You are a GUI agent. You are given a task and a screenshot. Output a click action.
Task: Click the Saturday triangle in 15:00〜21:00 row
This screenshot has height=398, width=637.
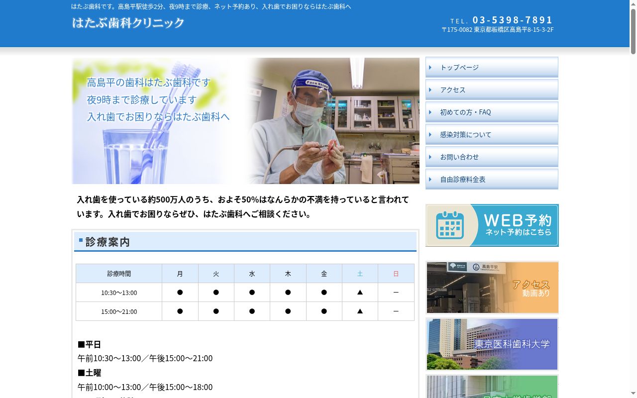click(360, 311)
